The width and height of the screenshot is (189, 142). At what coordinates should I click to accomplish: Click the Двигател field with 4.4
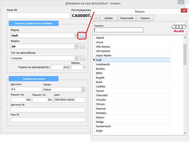(26, 89)
